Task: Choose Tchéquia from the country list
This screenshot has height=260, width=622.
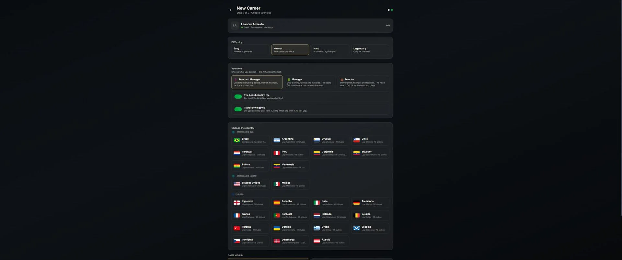Action: (250, 241)
